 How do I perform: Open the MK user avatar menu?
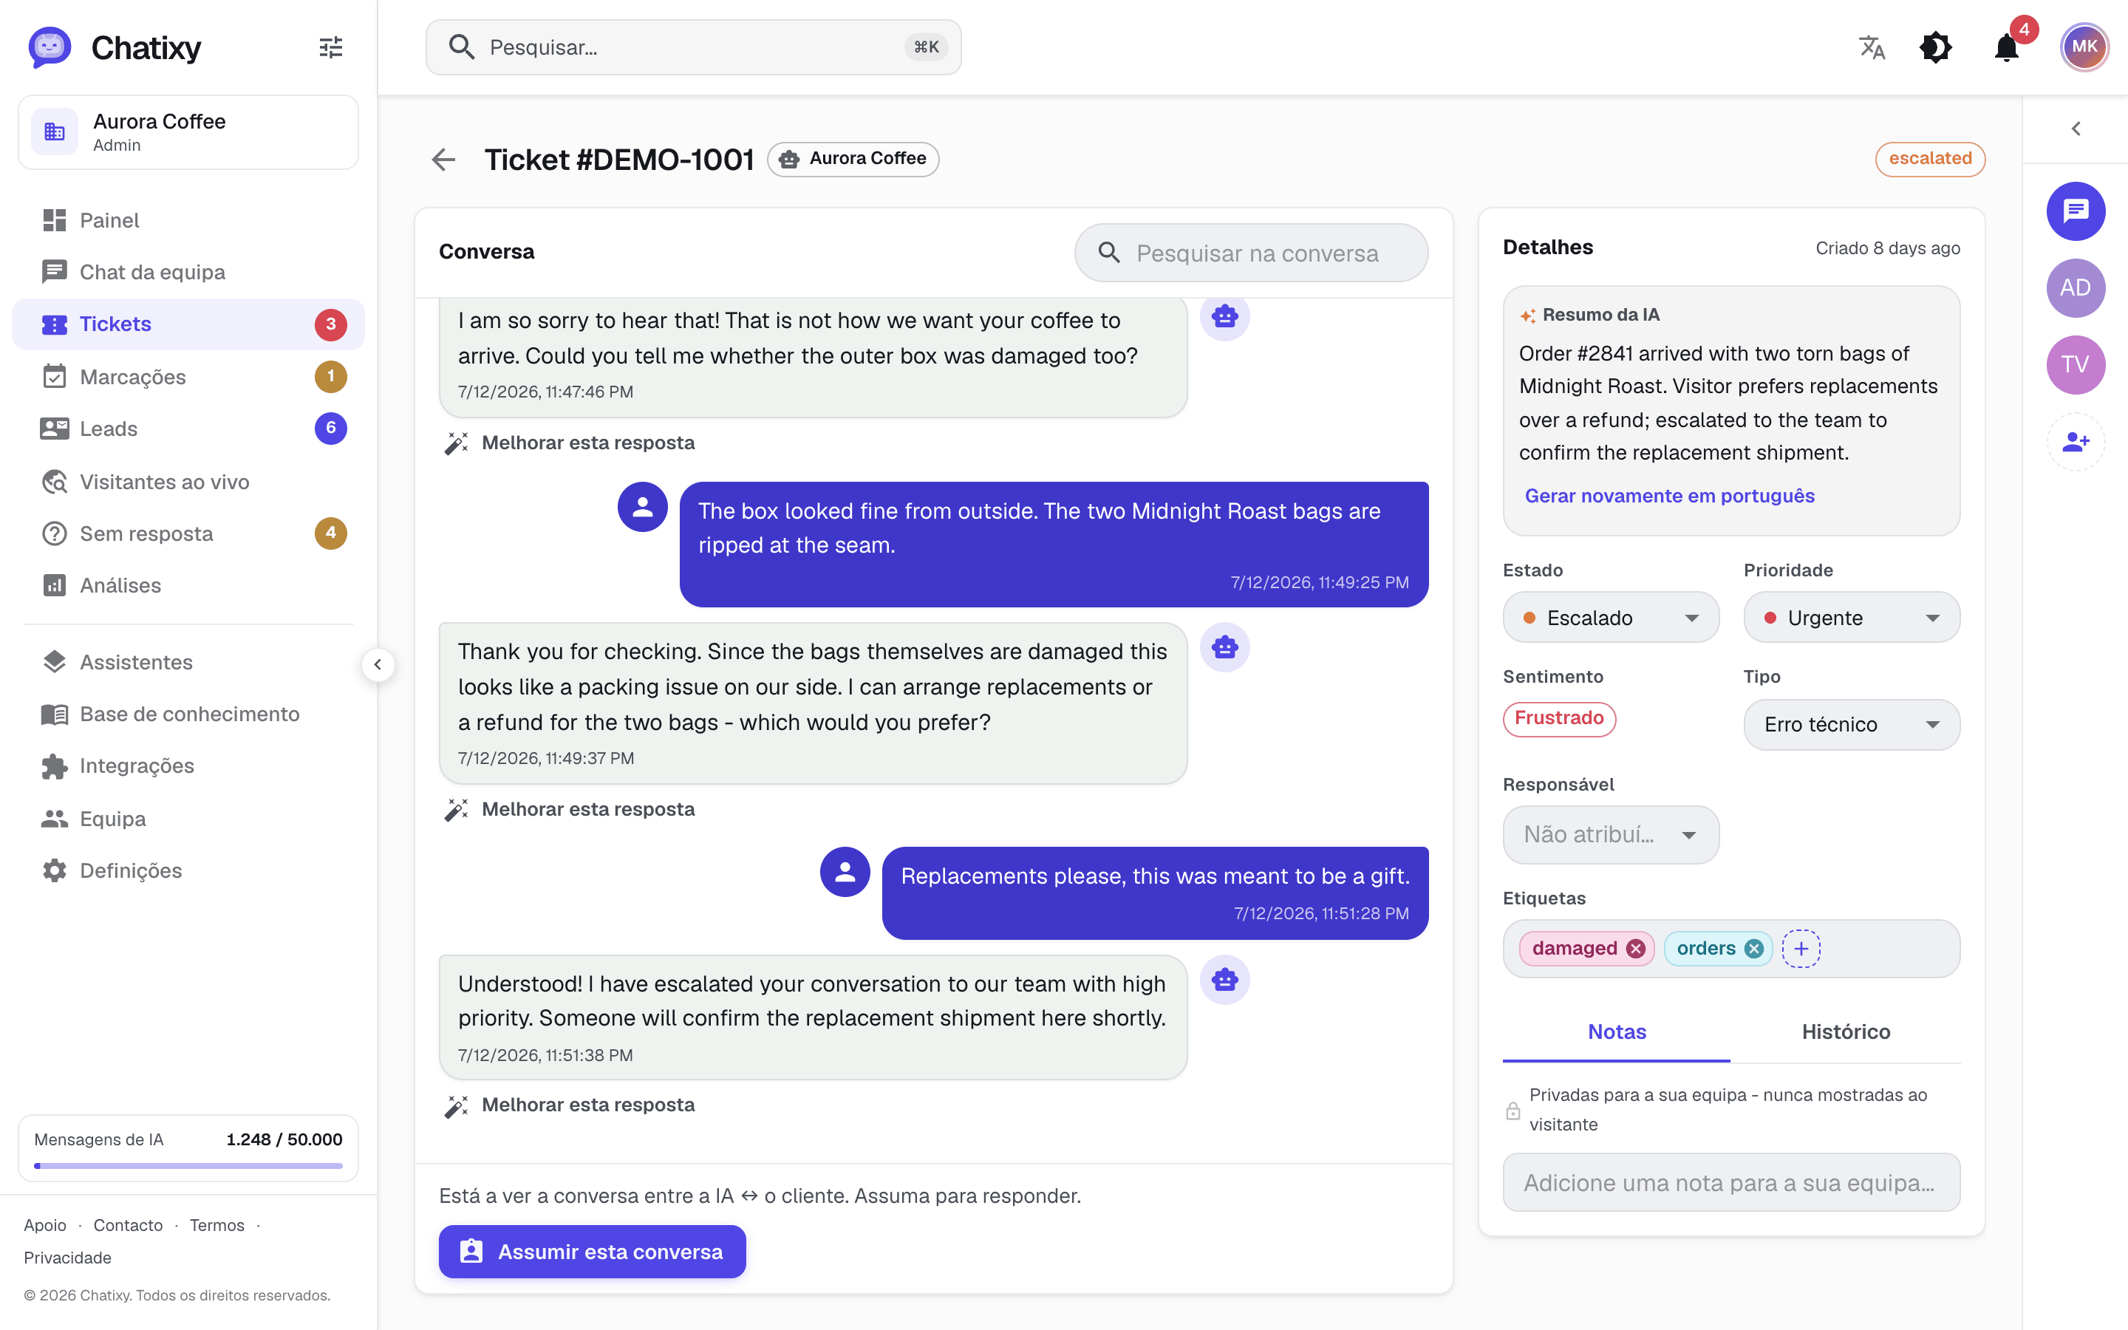2084,47
